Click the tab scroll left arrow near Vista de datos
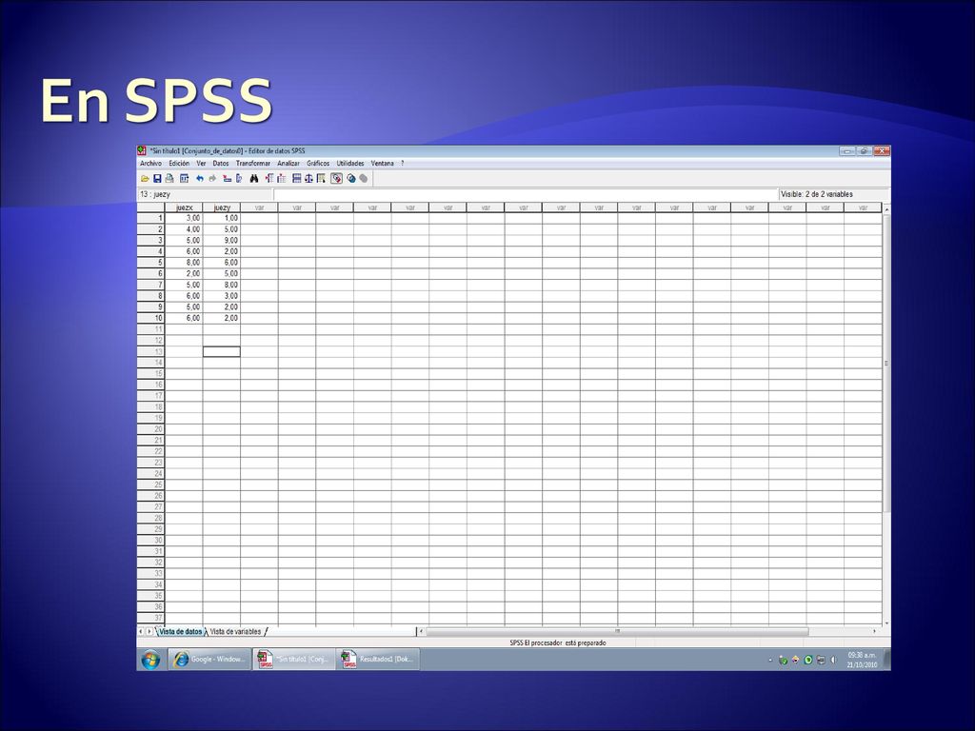Viewport: 975px width, 731px height. coord(141,632)
